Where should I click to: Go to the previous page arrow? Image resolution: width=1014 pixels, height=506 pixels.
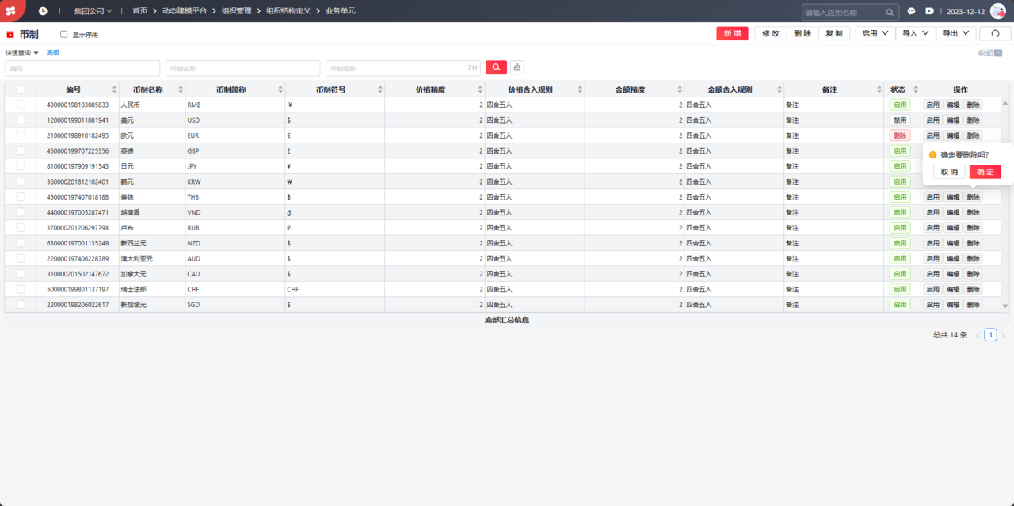(978, 336)
